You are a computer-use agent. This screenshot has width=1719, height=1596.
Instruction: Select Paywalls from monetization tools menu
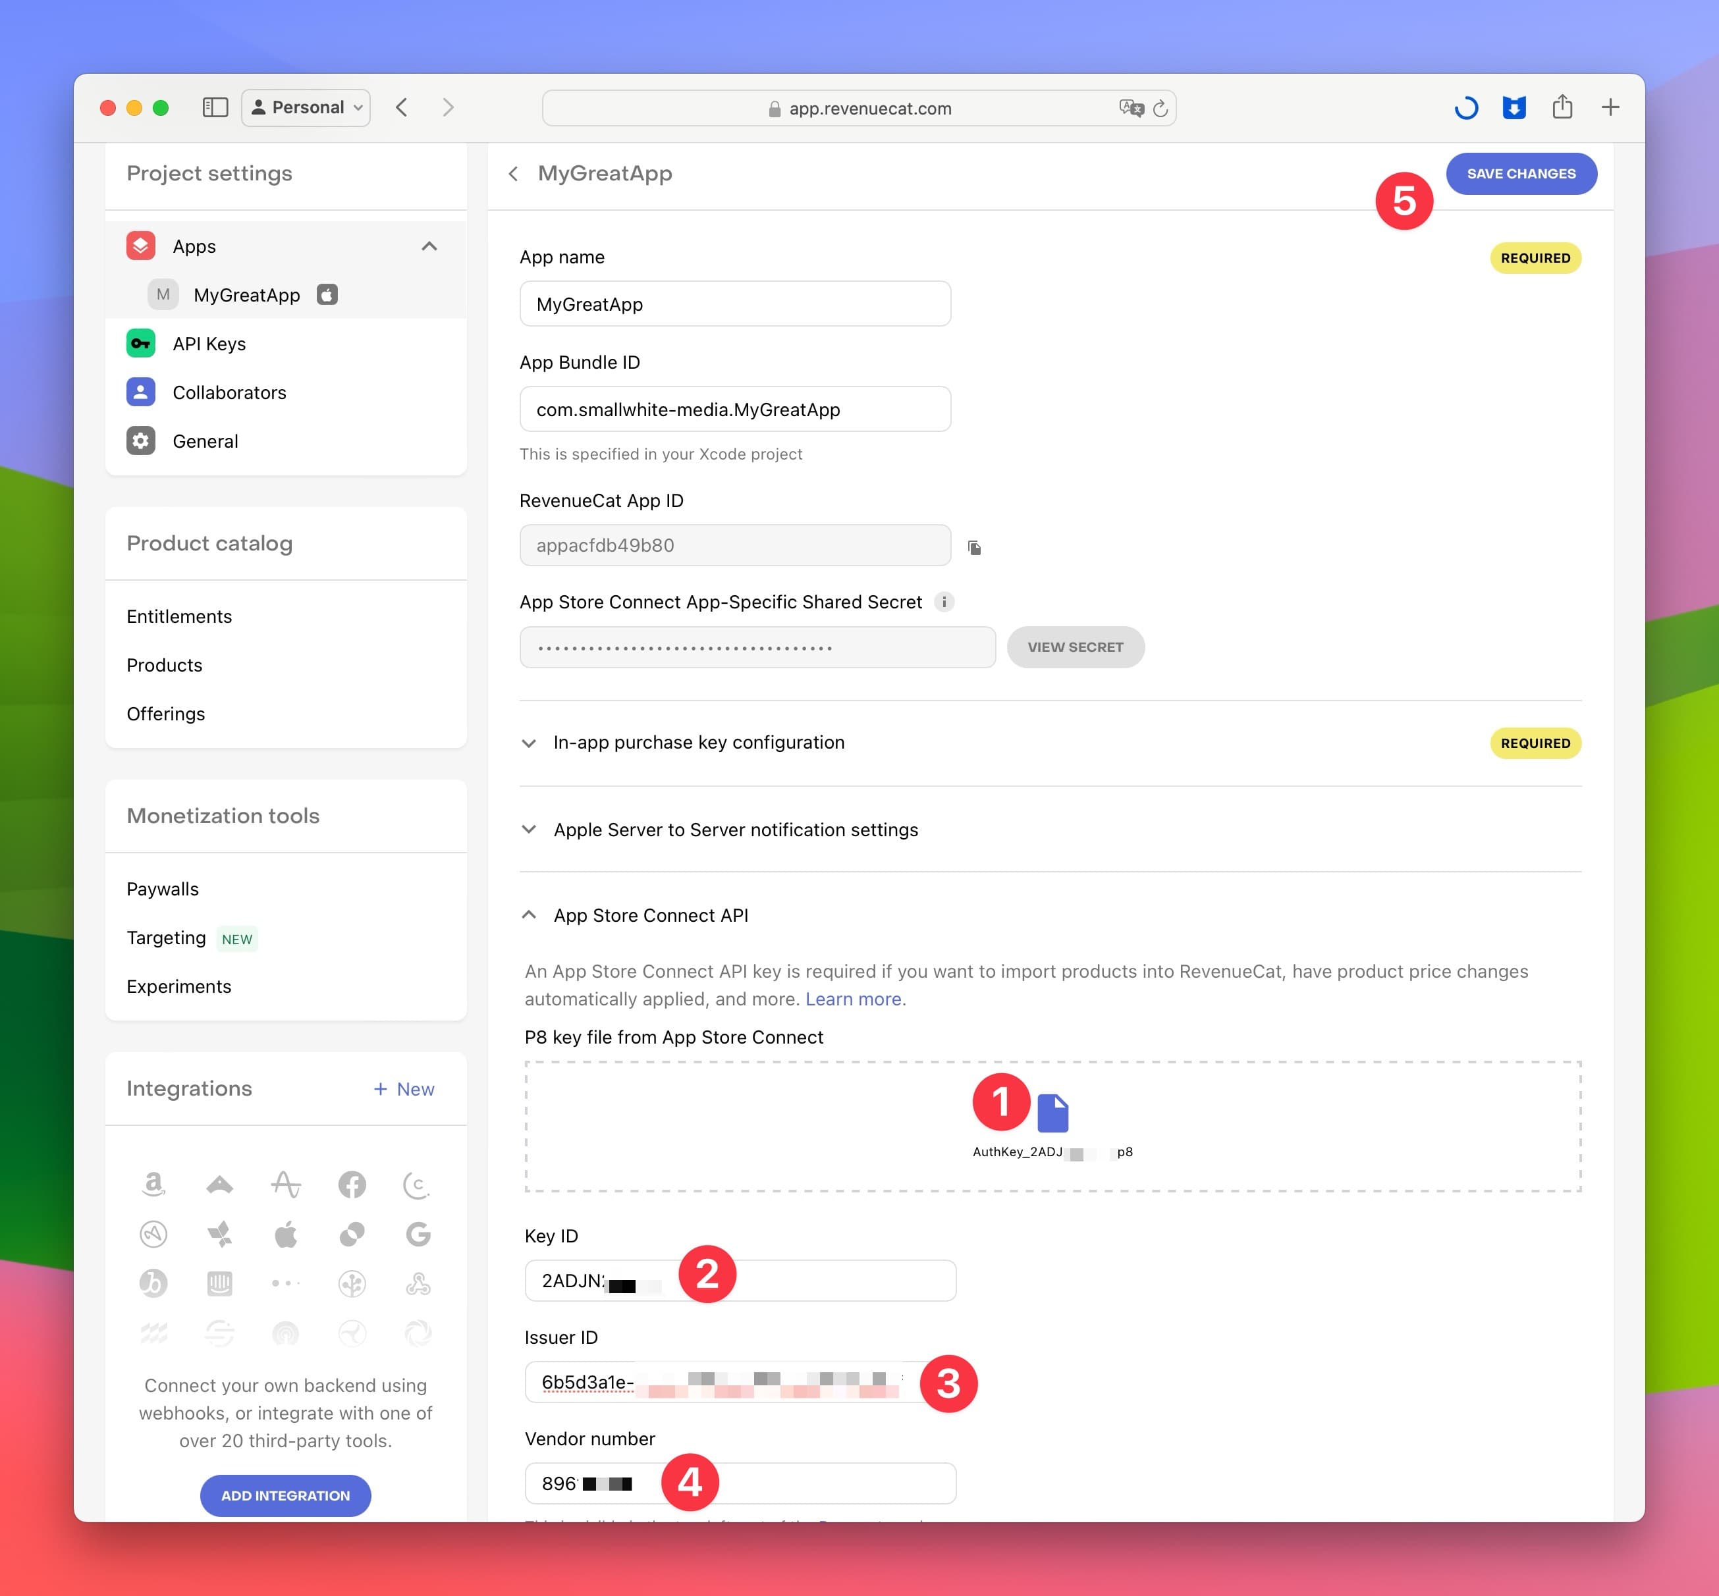[162, 888]
